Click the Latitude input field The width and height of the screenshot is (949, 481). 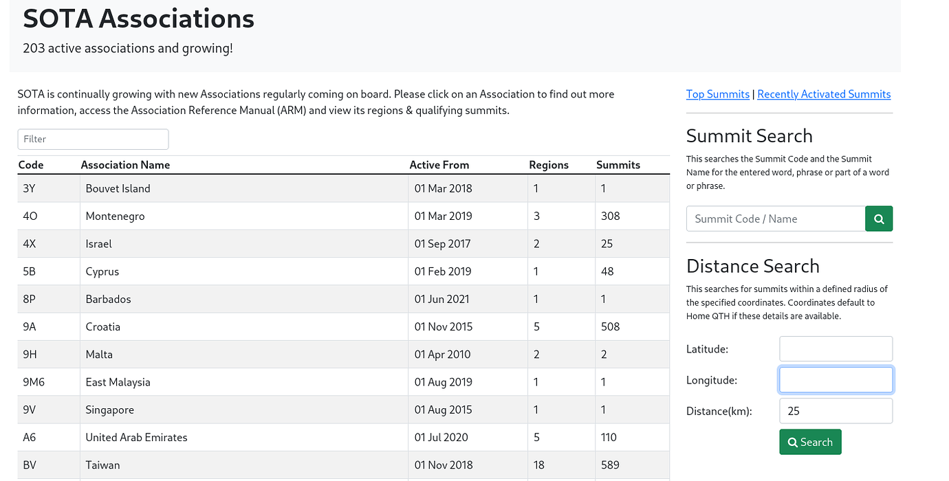coord(835,349)
